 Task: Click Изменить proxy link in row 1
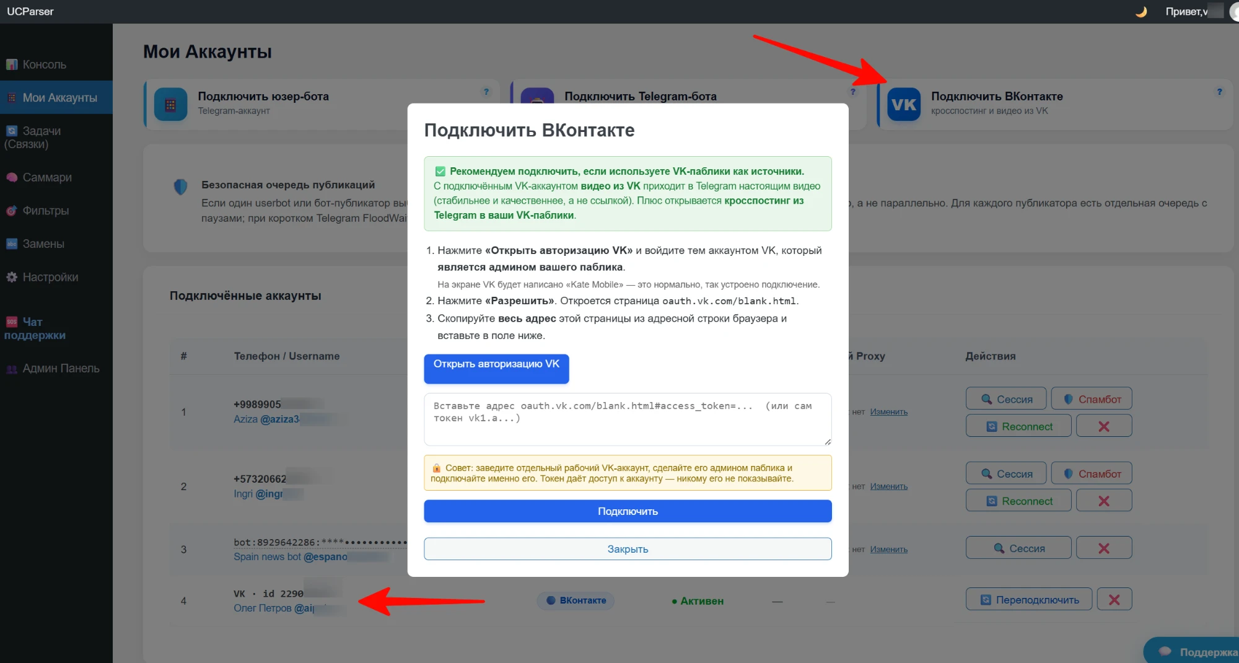click(x=888, y=412)
